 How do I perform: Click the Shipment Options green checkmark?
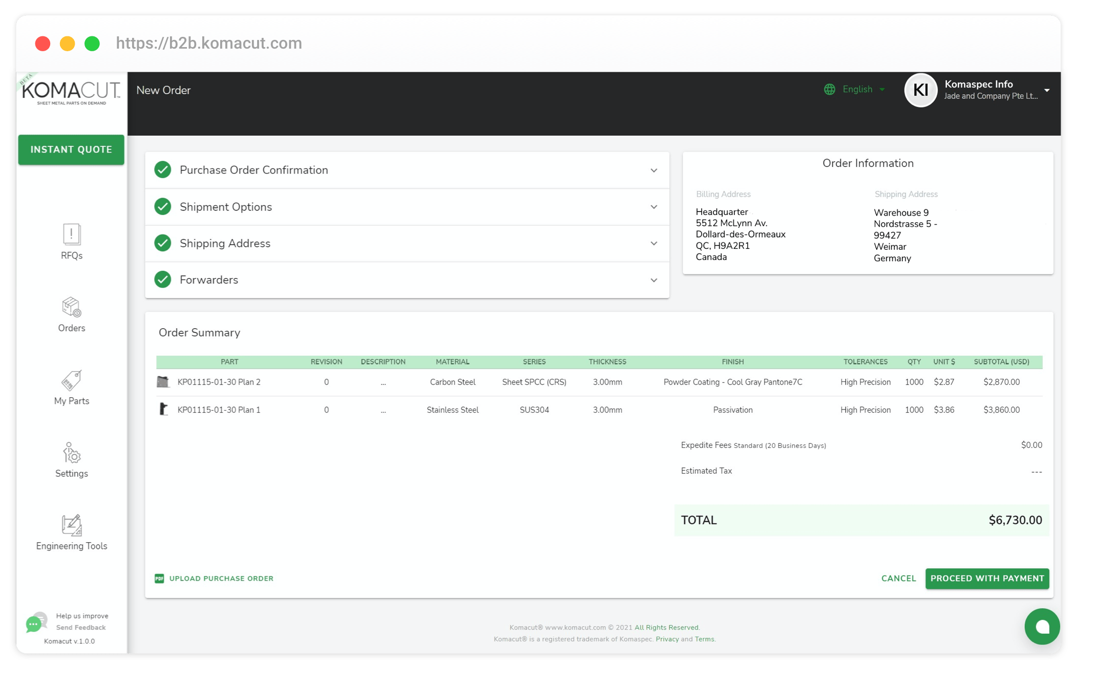(x=163, y=207)
